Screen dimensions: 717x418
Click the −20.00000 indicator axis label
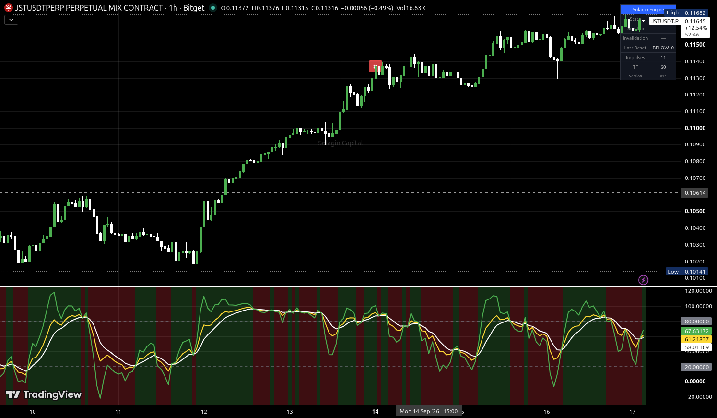[x=698, y=397]
